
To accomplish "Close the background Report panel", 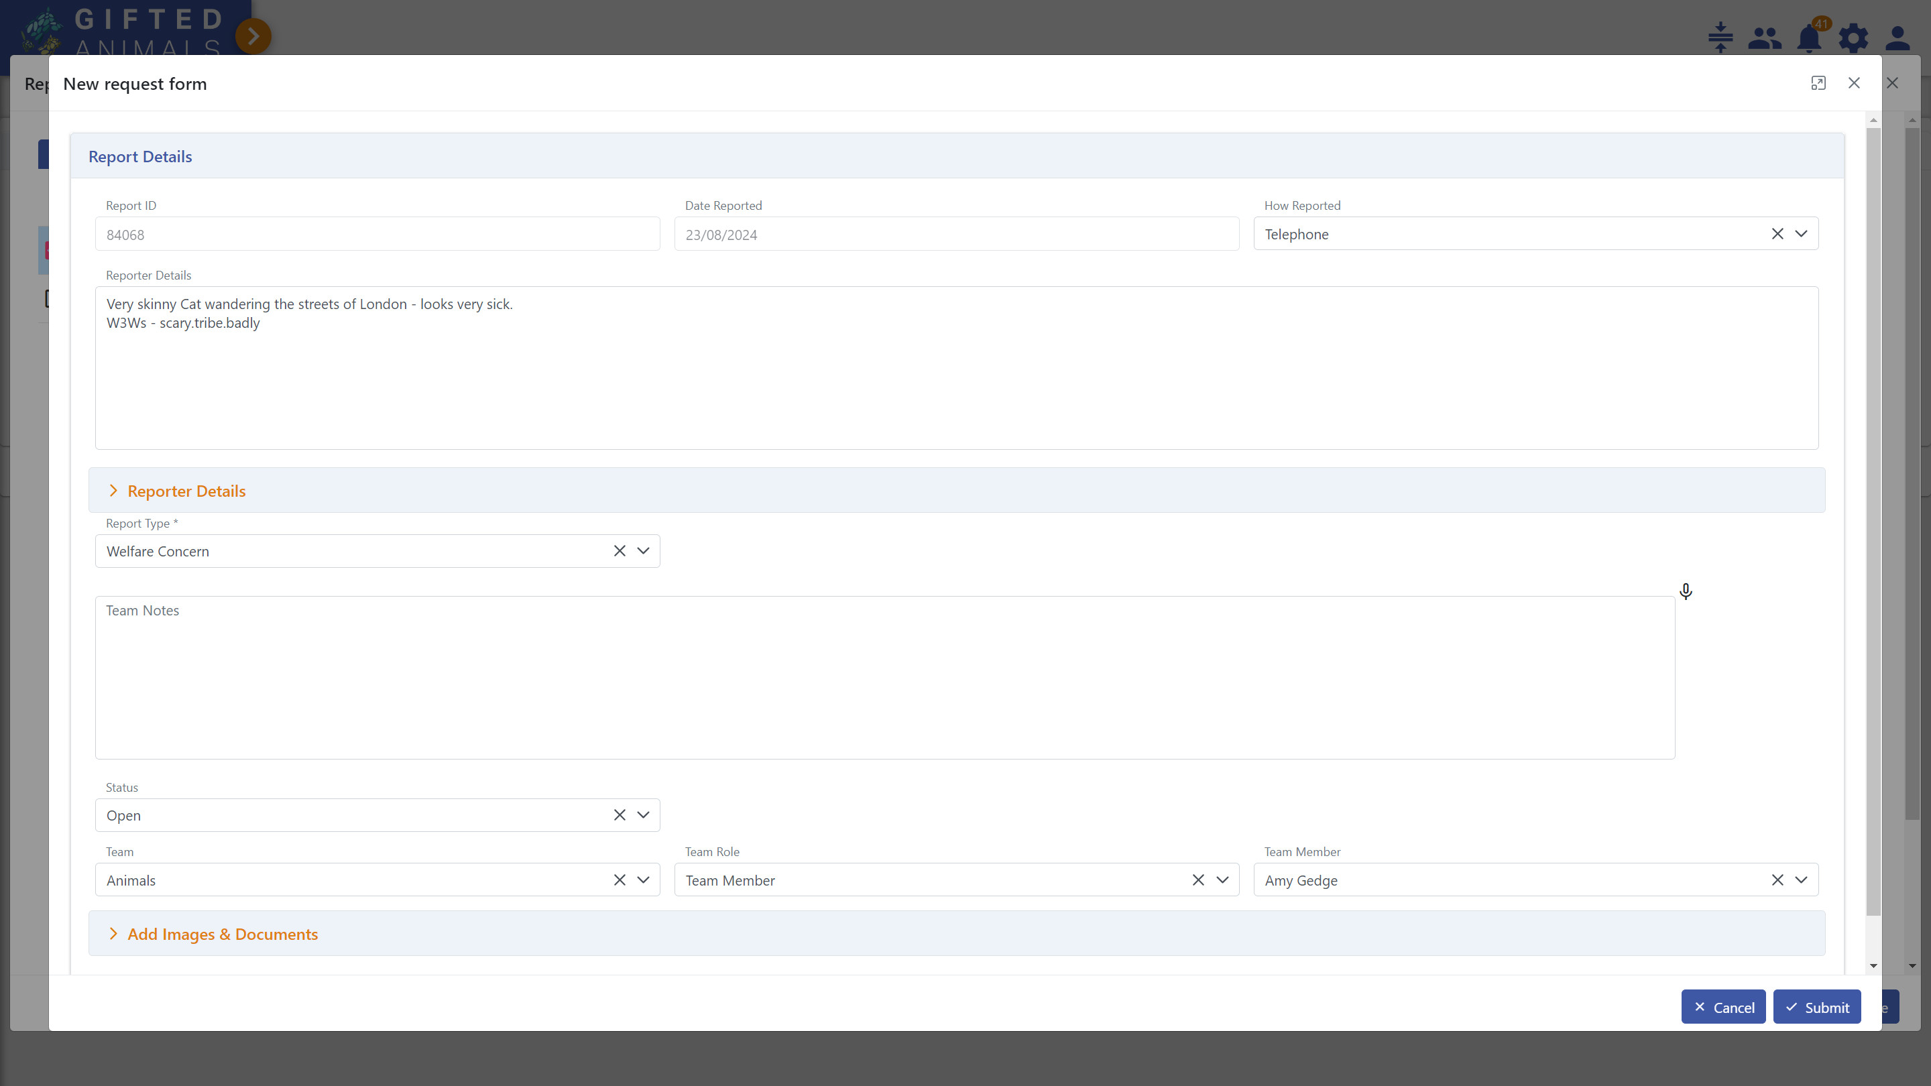I will 1892,83.
